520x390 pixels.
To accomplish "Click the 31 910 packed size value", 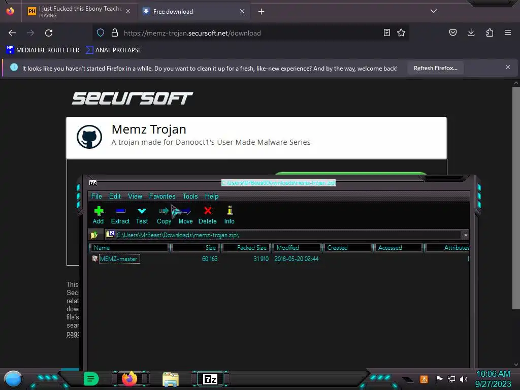I will (x=261, y=258).
